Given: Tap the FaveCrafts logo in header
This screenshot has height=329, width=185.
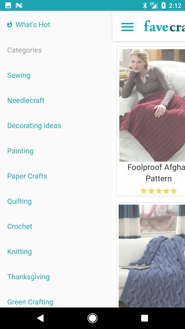Looking at the screenshot, I should [164, 26].
